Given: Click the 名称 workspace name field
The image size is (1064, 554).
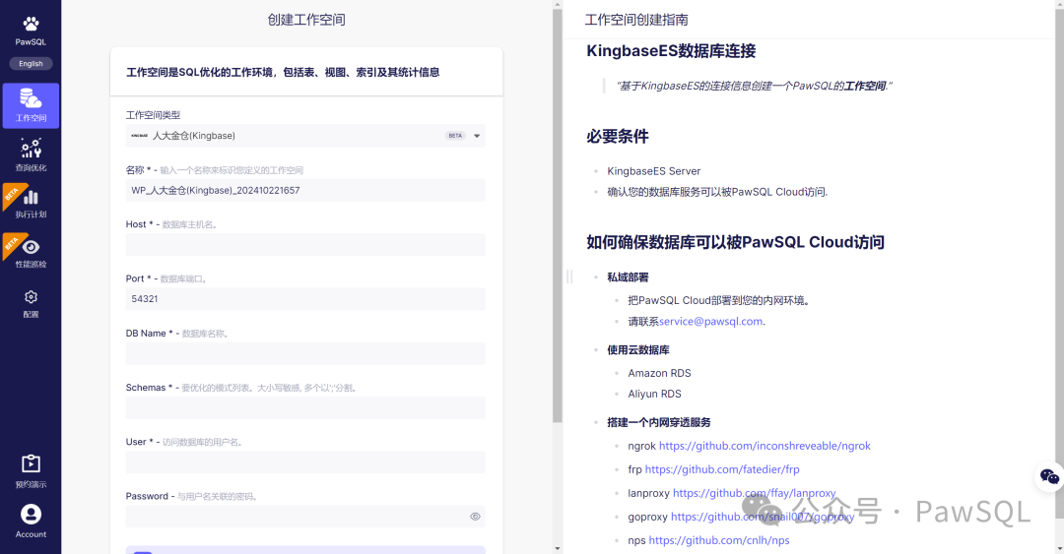Looking at the screenshot, I should pos(305,191).
